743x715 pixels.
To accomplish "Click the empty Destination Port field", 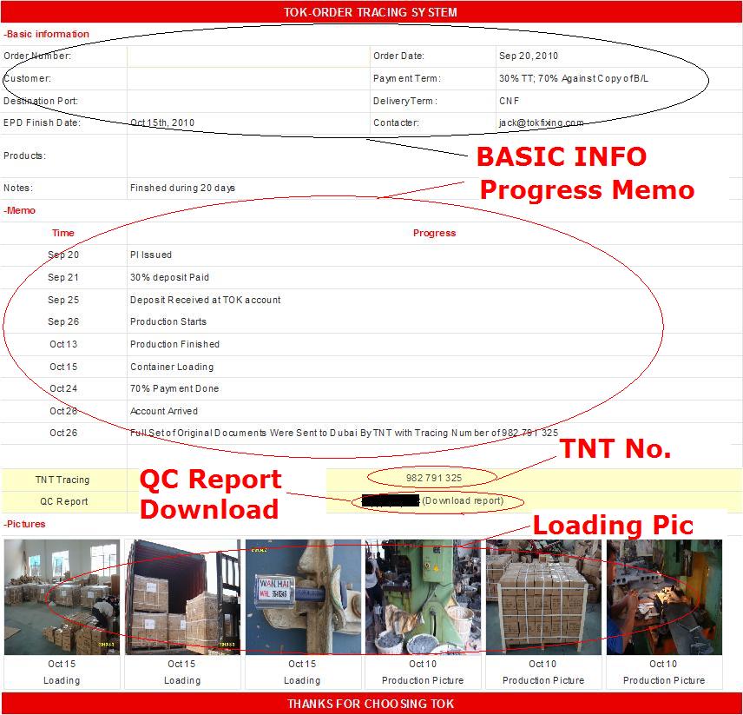I will [x=247, y=102].
